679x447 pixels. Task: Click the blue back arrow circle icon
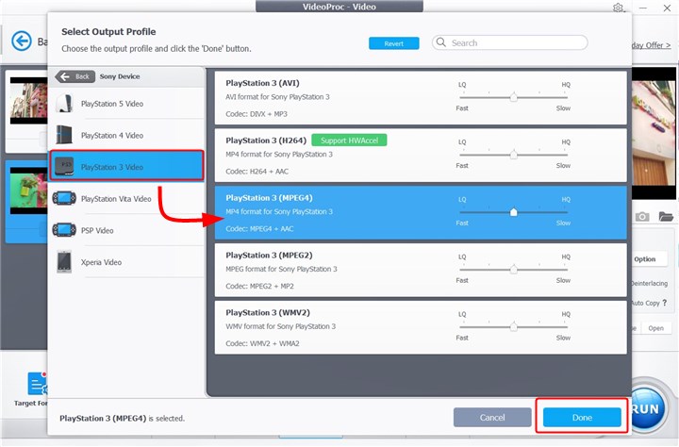[21, 41]
